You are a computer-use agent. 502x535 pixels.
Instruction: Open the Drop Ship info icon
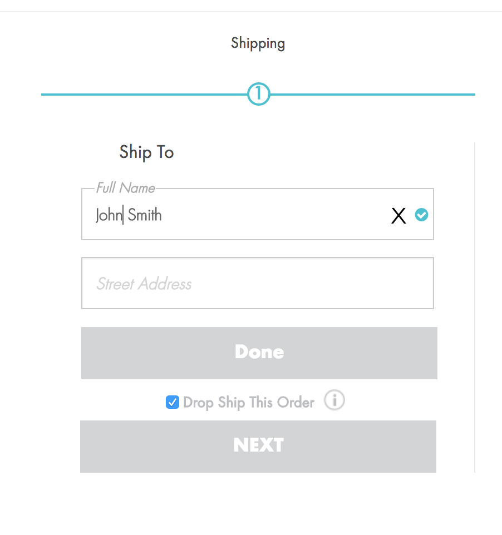click(x=334, y=400)
